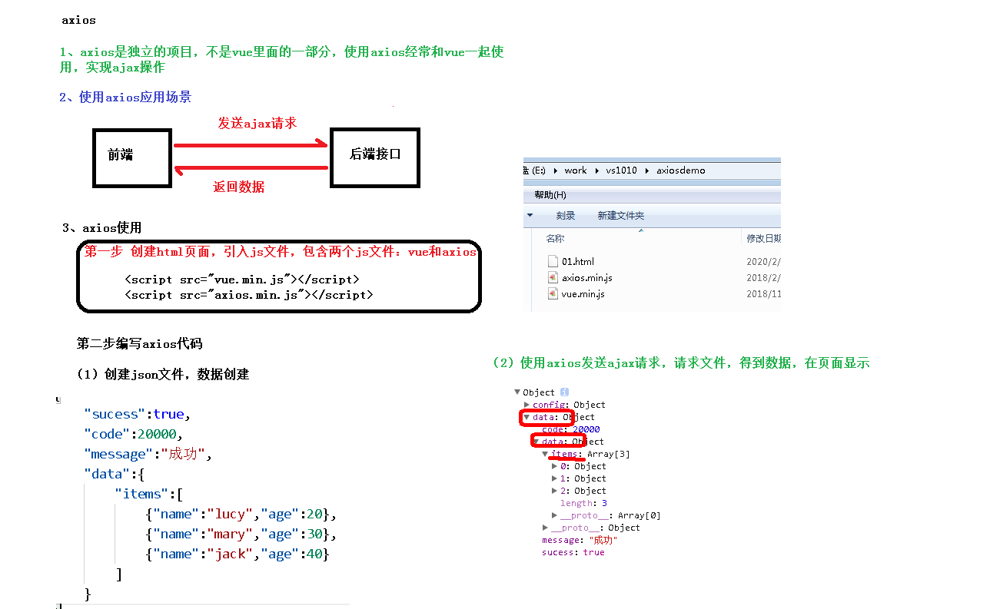This screenshot has width=990, height=609.
Task: Expand array element 1: Object
Action: tap(555, 478)
